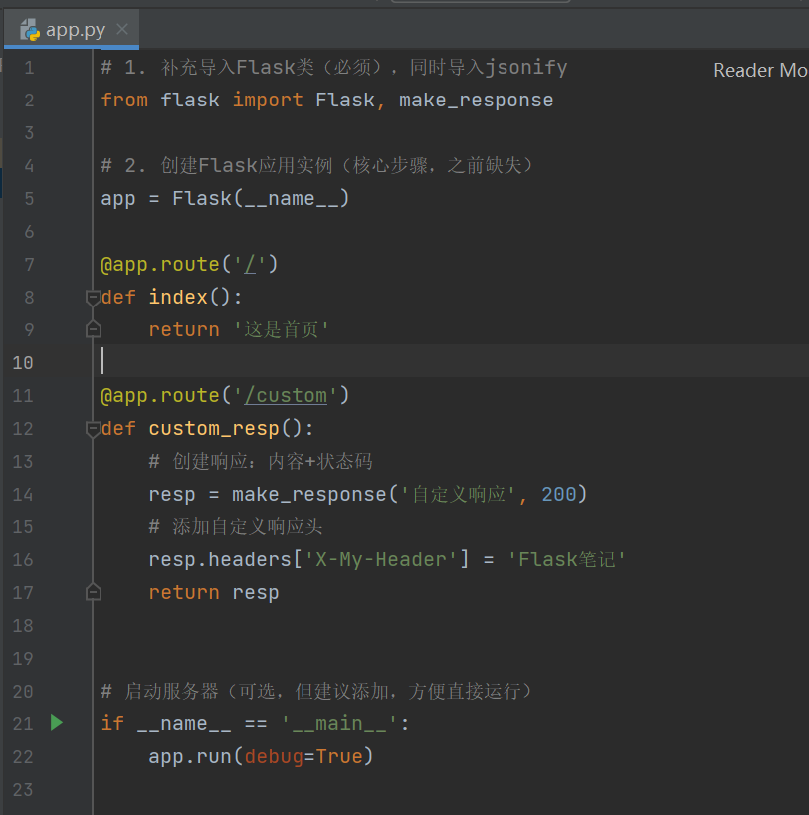Open the '/' route link
Viewport: 809px width, 815px height.
[251, 265]
